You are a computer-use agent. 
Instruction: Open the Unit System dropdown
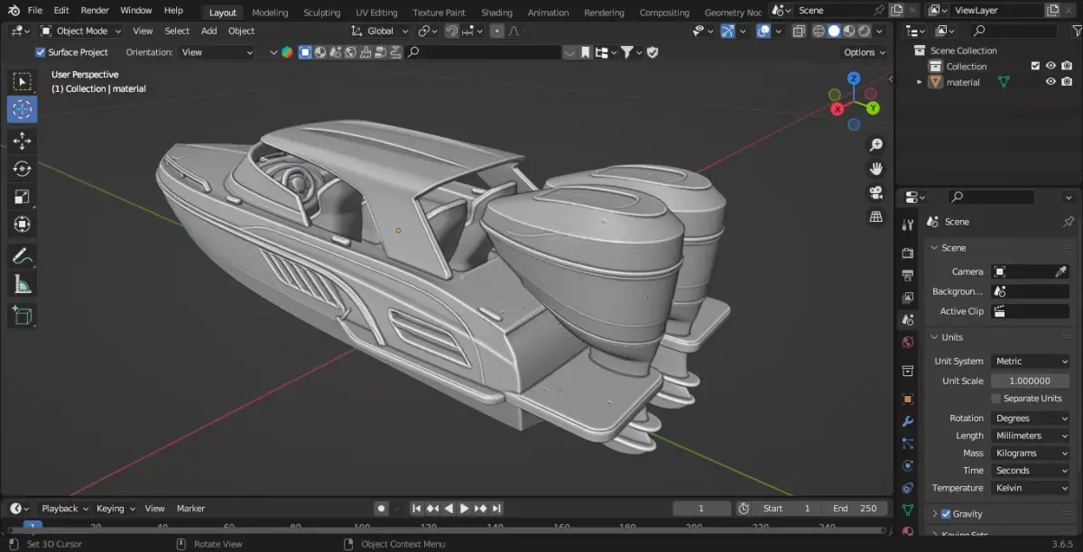1030,361
